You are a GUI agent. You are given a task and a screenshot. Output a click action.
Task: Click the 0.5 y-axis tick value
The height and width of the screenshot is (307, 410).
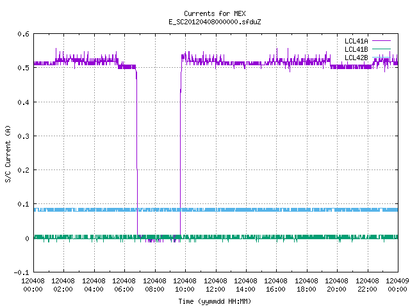pos(23,68)
